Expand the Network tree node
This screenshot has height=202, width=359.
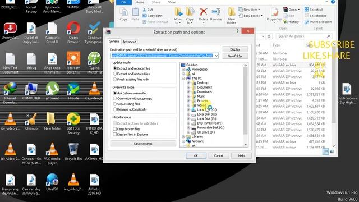coord(183,141)
